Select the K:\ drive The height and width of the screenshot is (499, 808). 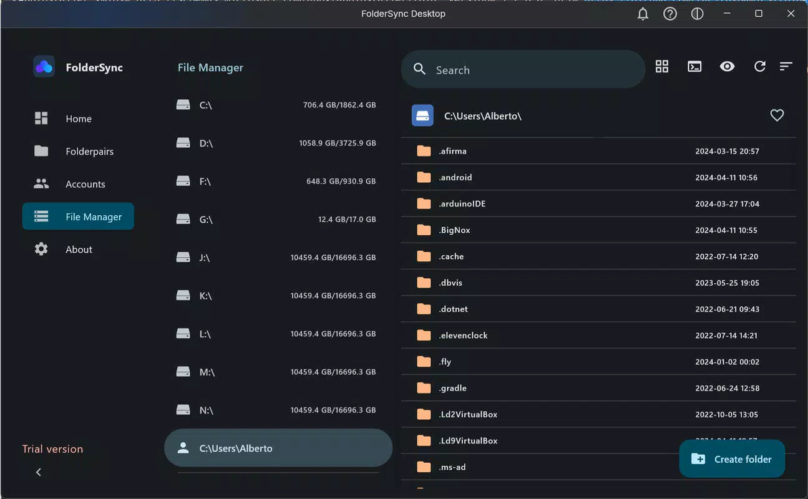click(x=278, y=296)
